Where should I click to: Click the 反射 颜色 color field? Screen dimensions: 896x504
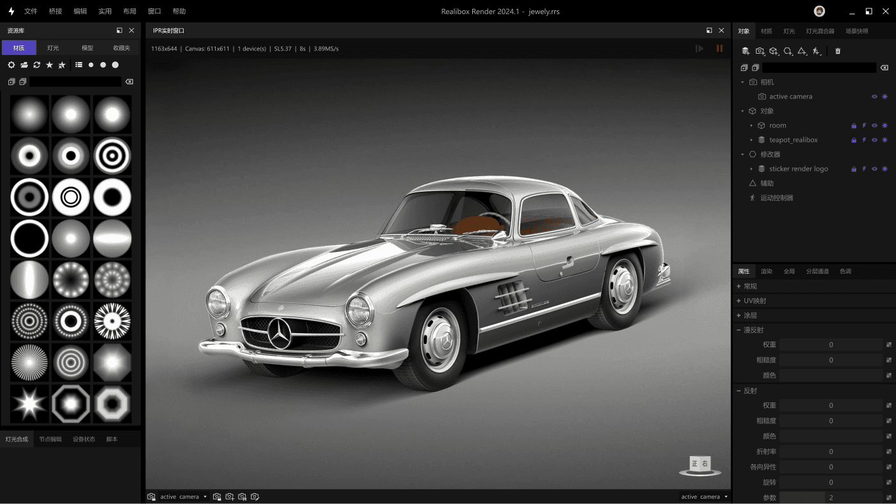[831, 436]
